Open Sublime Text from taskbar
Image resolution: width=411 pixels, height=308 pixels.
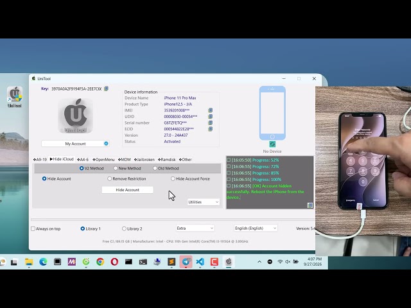[171, 262]
